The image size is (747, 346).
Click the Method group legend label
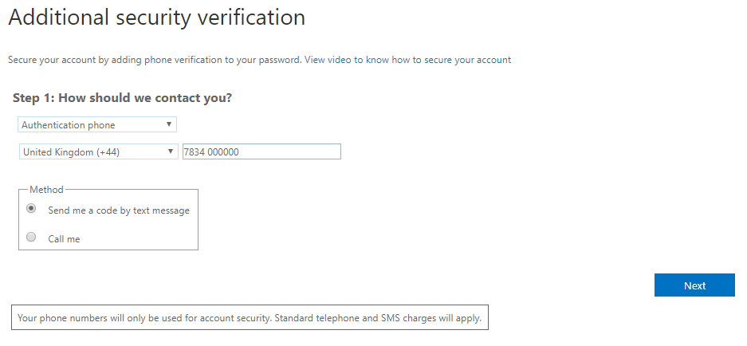46,190
